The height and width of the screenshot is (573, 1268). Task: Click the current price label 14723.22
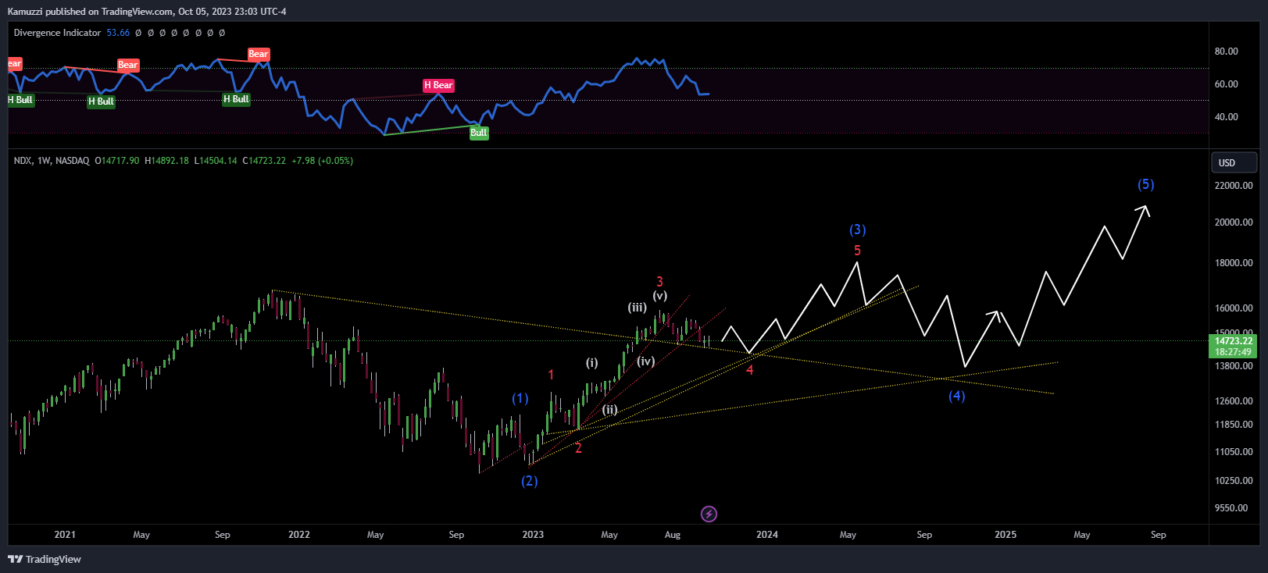1234,341
